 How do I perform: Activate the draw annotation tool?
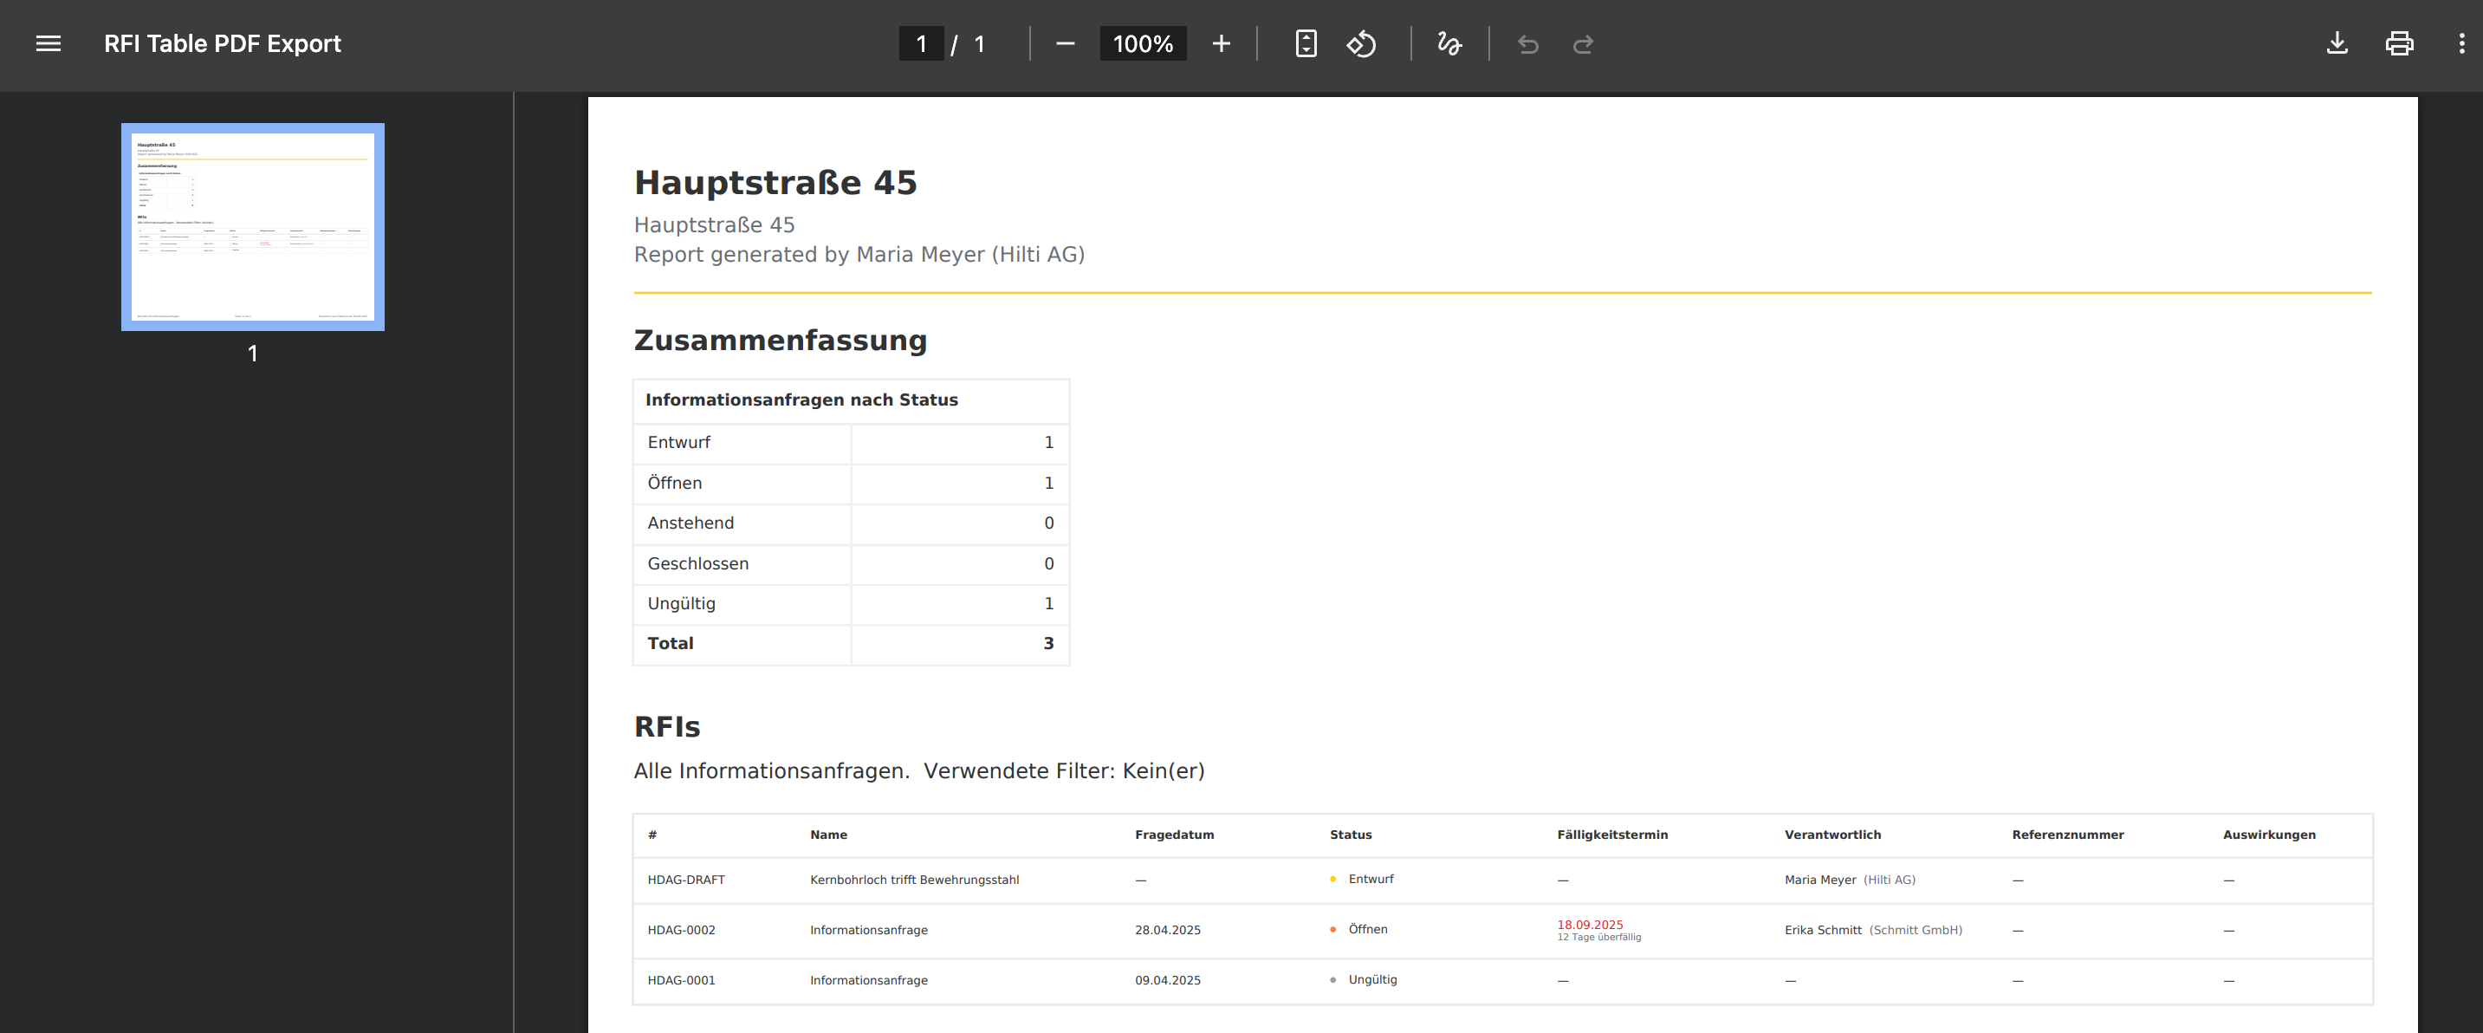1449,43
